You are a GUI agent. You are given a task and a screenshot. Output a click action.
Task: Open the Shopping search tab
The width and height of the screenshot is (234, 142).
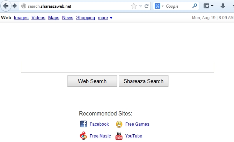click(x=86, y=18)
